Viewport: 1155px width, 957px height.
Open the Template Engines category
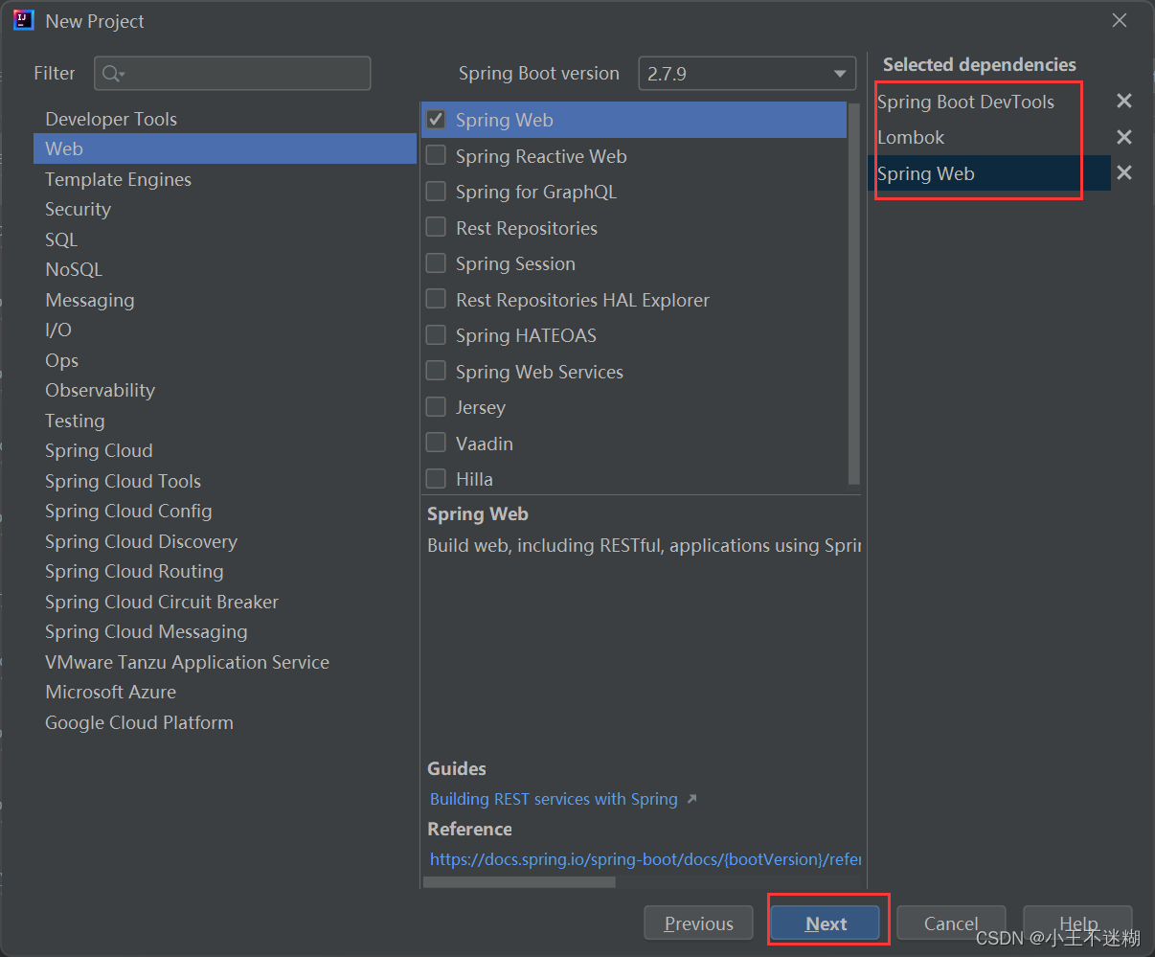[225, 179]
